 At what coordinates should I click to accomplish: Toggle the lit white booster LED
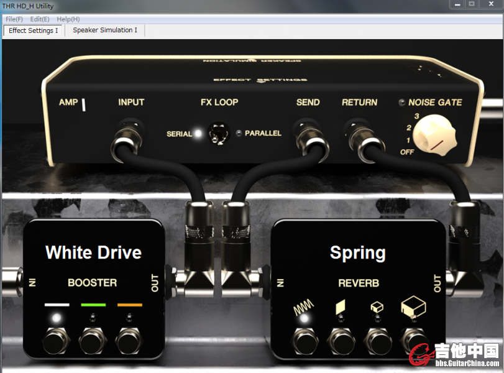point(57,318)
